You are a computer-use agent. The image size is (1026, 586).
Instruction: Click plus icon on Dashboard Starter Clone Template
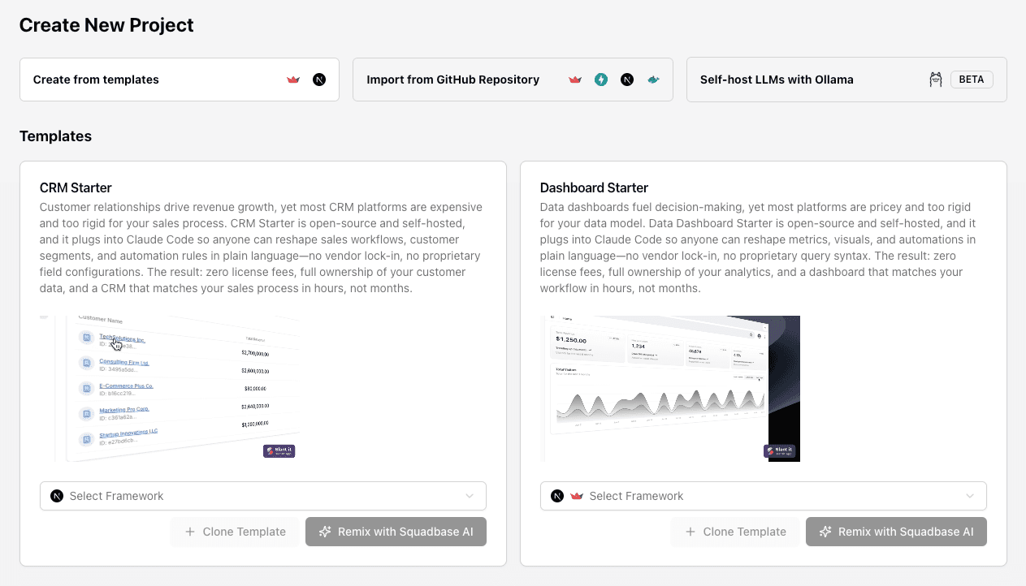[690, 532]
